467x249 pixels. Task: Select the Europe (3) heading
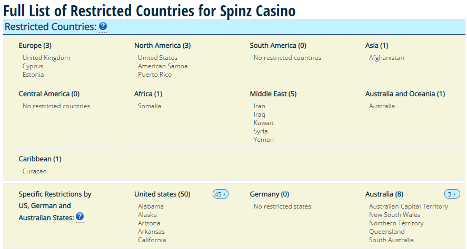(x=35, y=46)
